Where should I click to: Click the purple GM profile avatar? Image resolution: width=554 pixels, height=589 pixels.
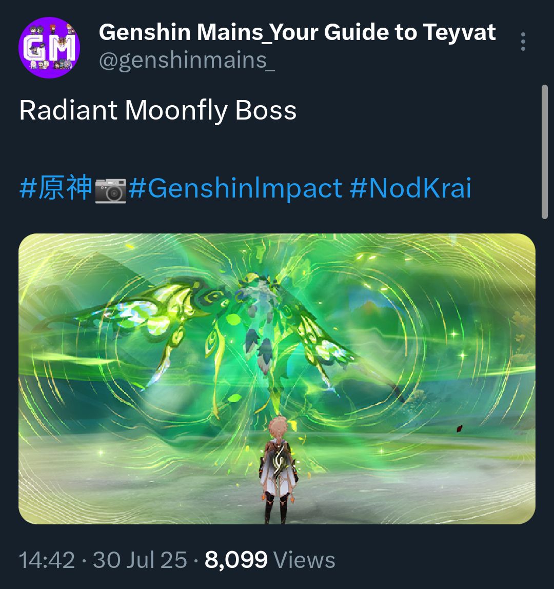(x=49, y=47)
